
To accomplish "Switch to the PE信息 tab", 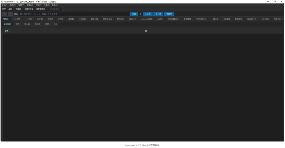I will pos(6,19).
